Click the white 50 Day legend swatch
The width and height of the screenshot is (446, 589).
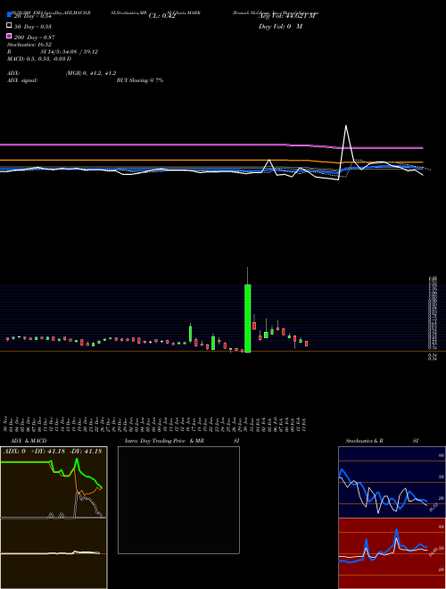(9, 26)
